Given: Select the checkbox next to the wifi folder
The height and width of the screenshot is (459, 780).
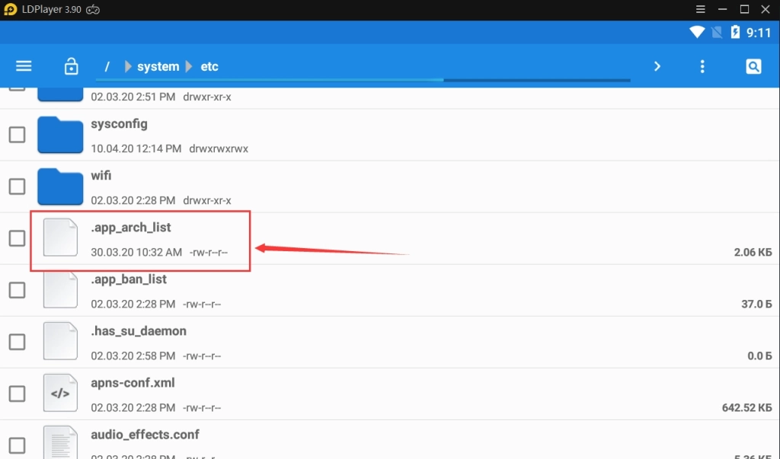Looking at the screenshot, I should (17, 186).
